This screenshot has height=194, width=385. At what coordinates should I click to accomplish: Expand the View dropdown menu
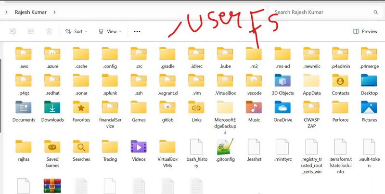pyautogui.click(x=110, y=31)
